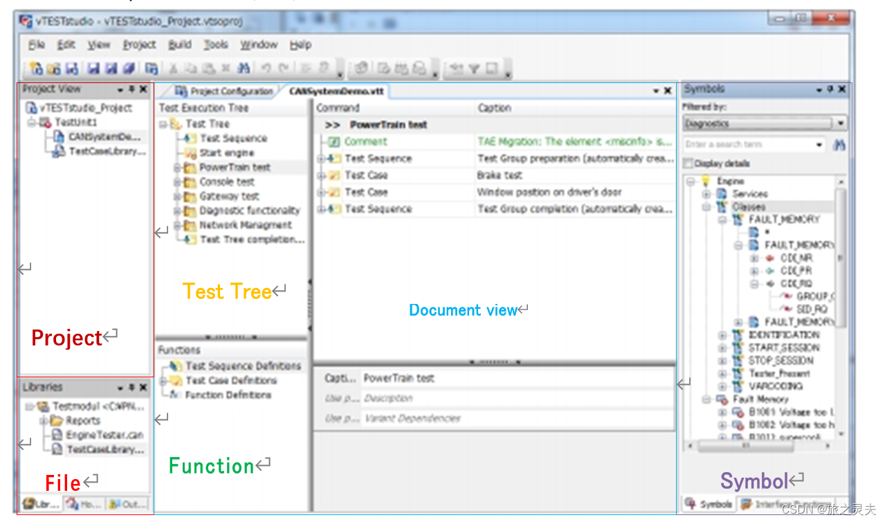This screenshot has height=522, width=887.
Task: Click the New Project toolbar icon
Action: (37, 69)
